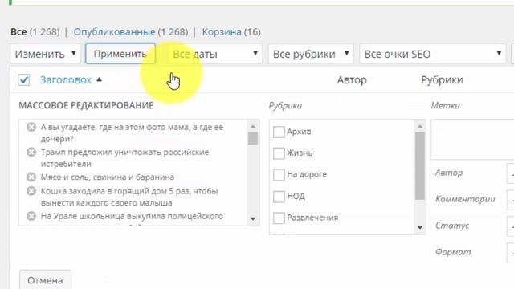
Task: Click the posts list scrollbar thumb
Action: [253, 138]
